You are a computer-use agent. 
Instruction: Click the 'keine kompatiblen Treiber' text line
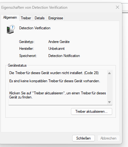pos(55,81)
